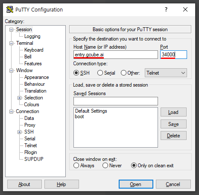Collapse the Connection category
The image size is (199, 195).
coord(11,111)
